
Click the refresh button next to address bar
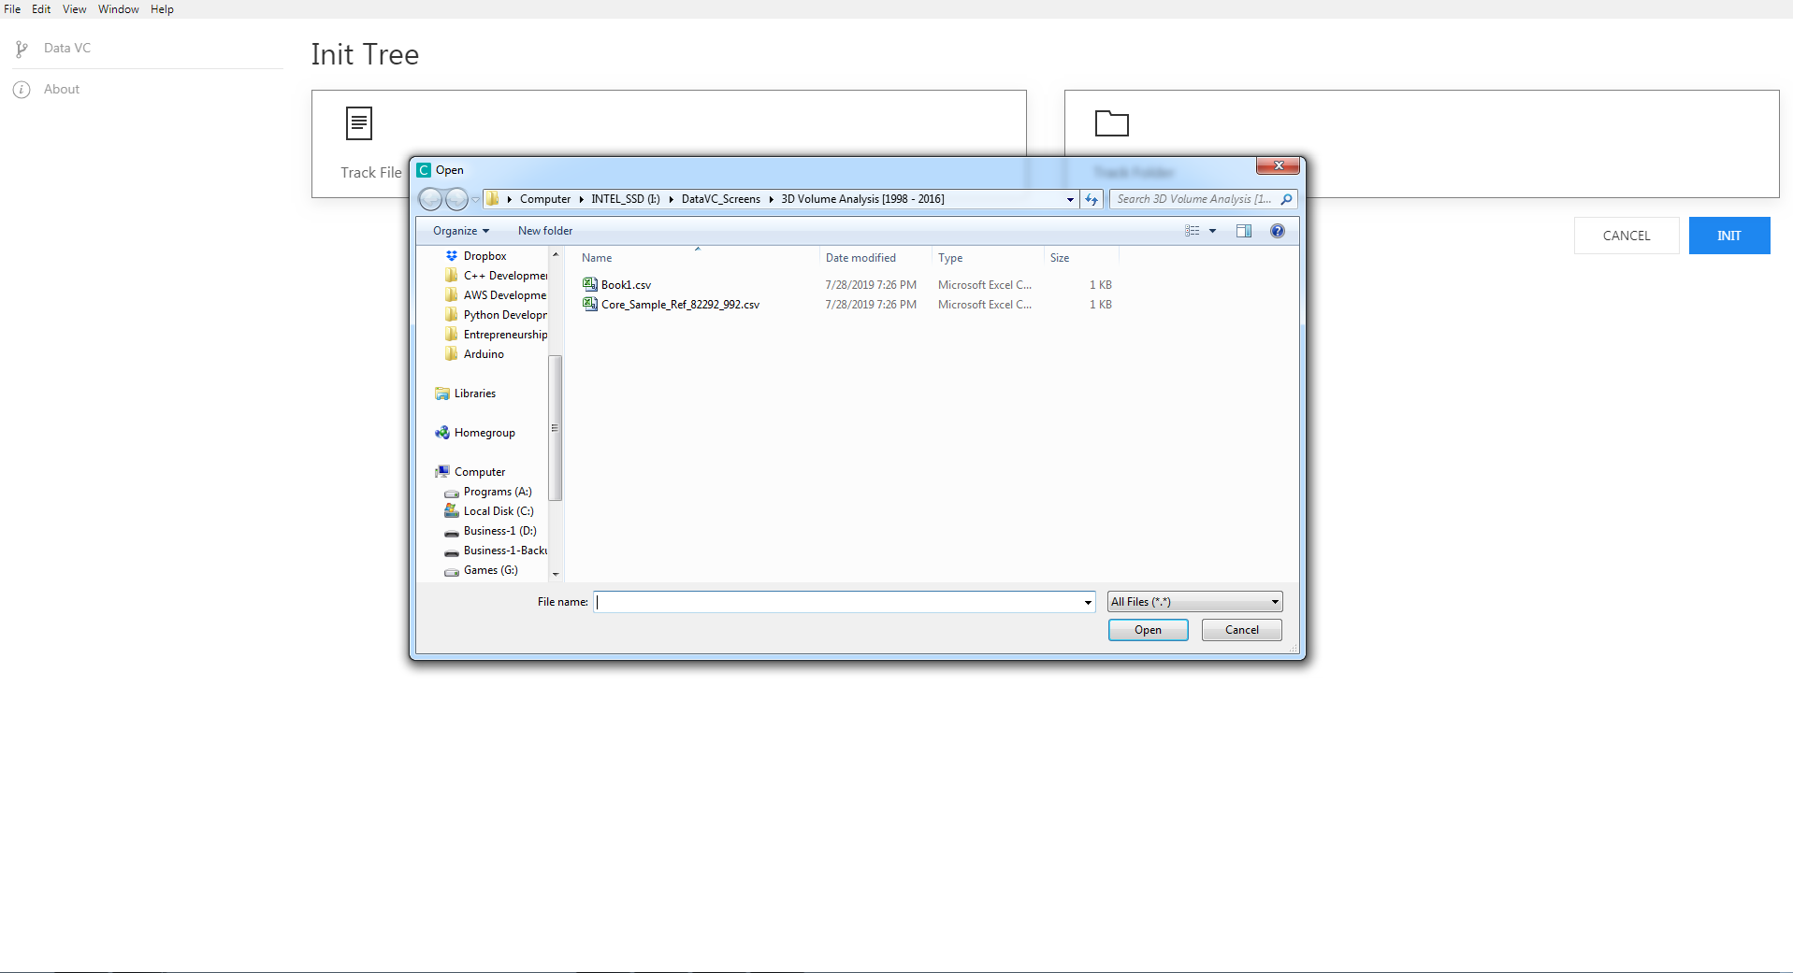1092,199
